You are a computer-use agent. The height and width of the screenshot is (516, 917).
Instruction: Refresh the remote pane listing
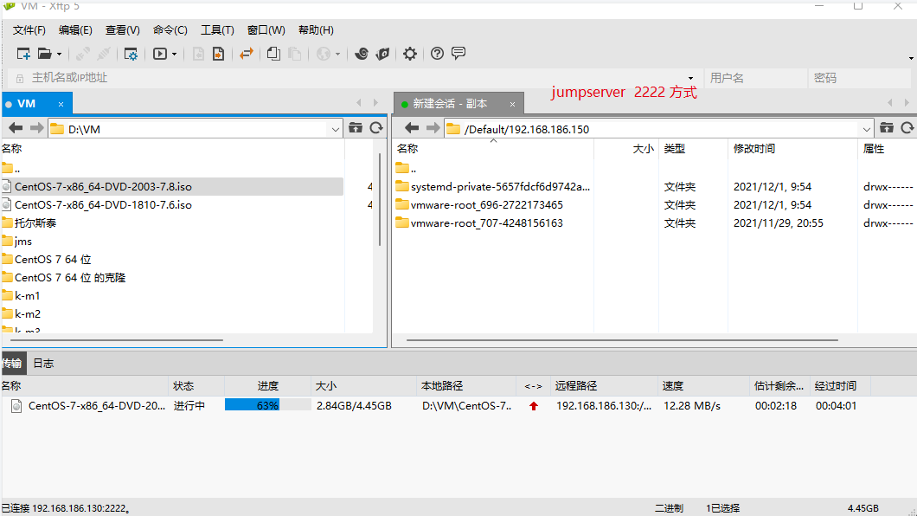pos(907,127)
